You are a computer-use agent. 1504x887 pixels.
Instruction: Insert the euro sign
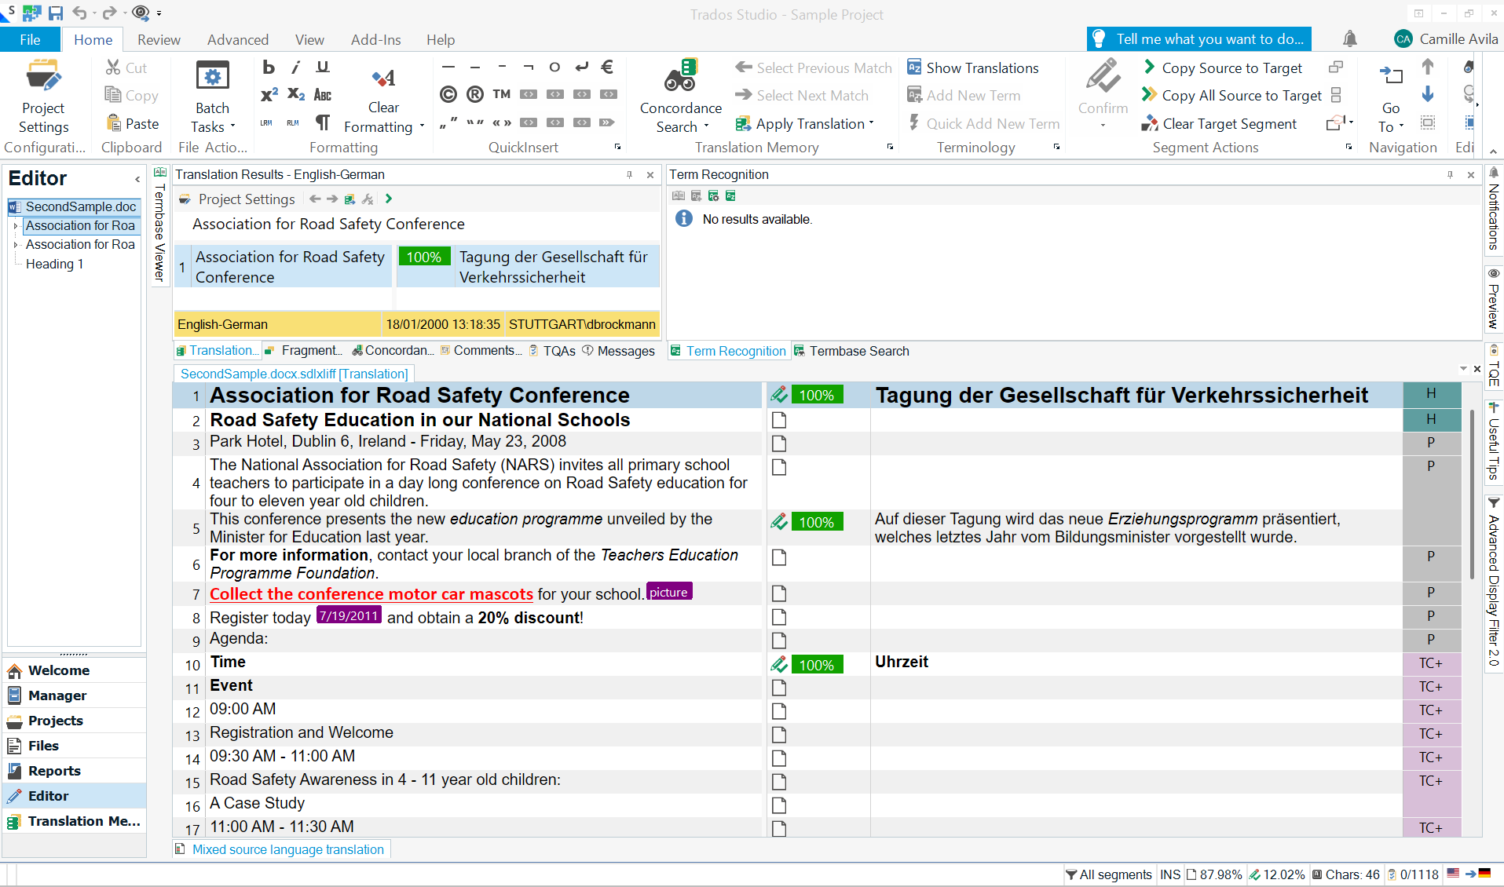point(607,68)
